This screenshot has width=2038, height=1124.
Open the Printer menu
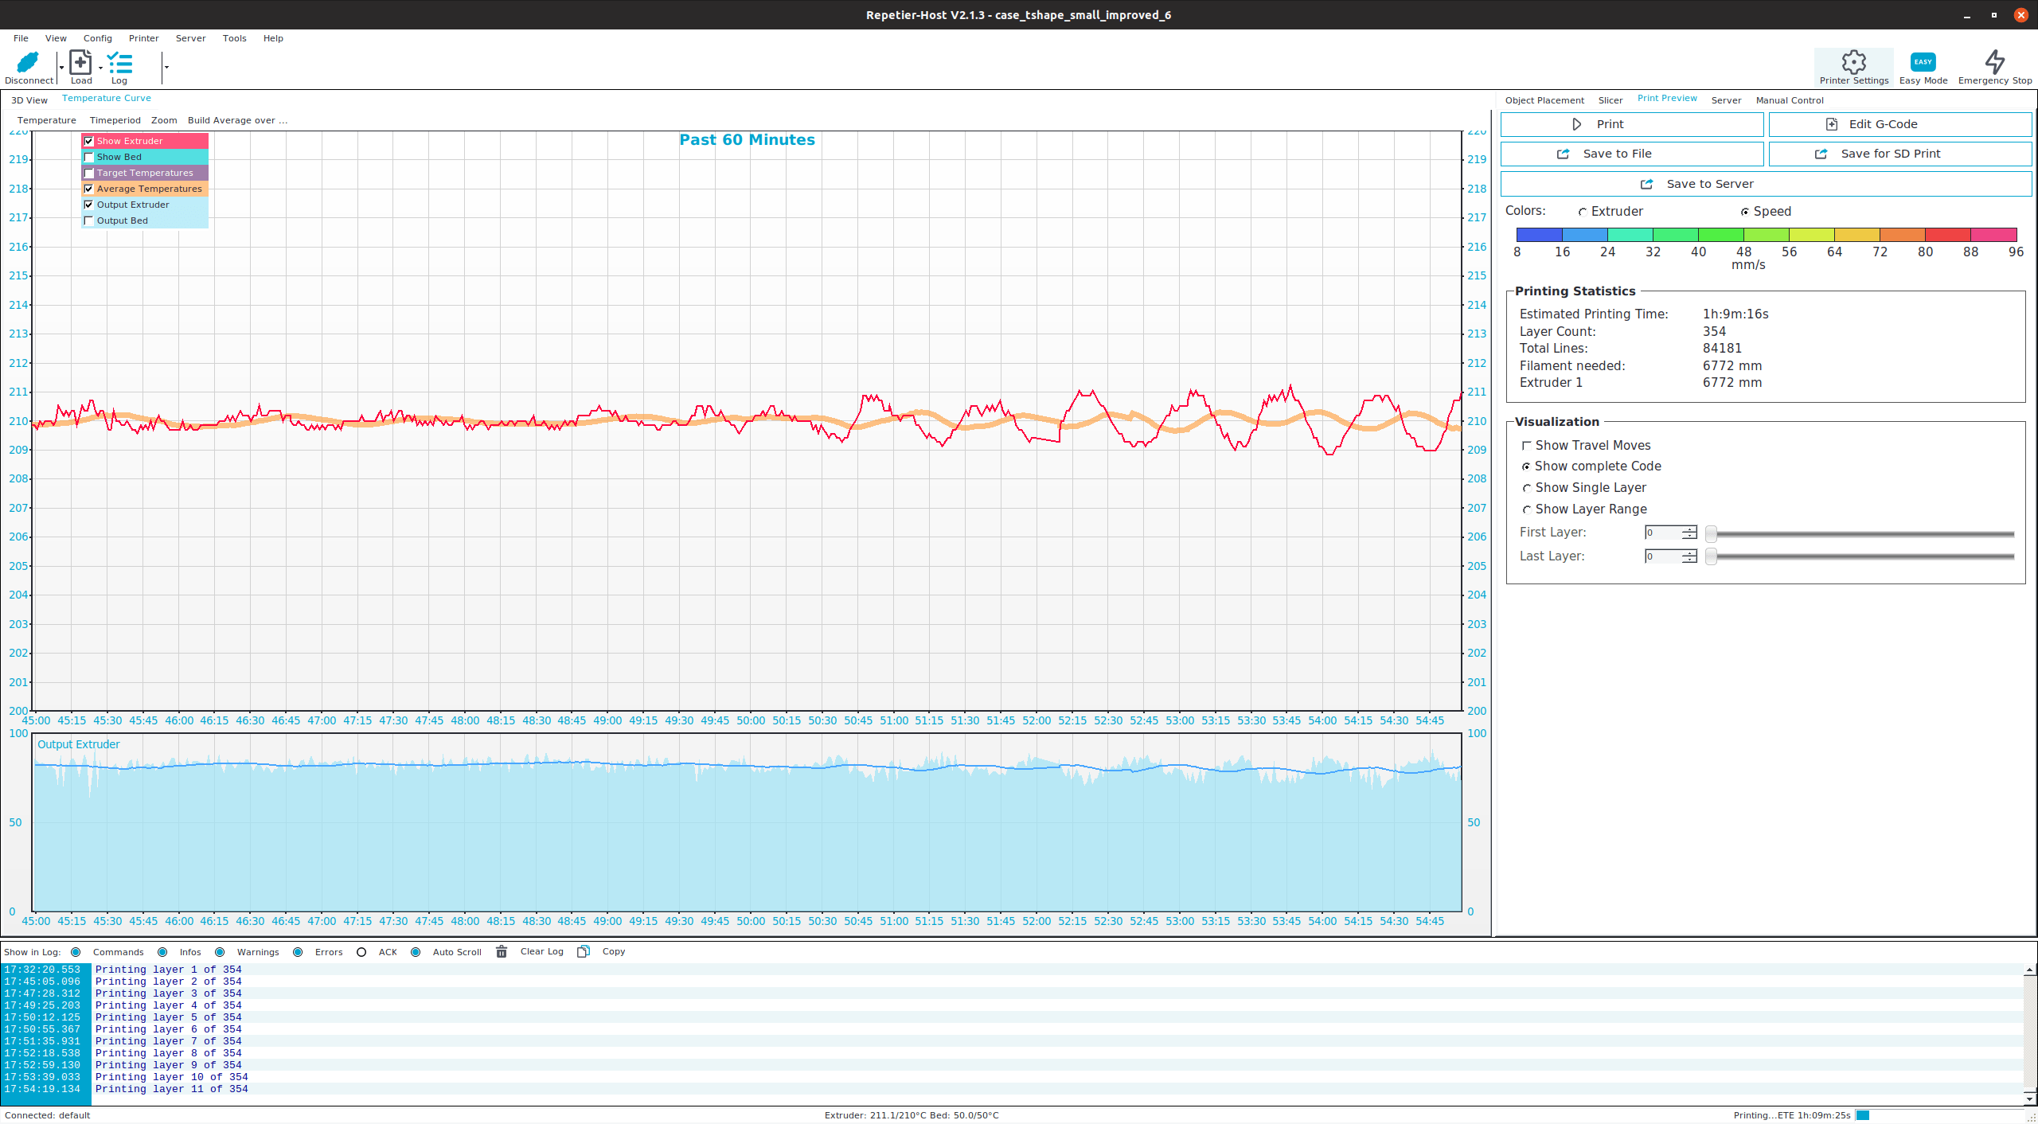click(x=143, y=38)
